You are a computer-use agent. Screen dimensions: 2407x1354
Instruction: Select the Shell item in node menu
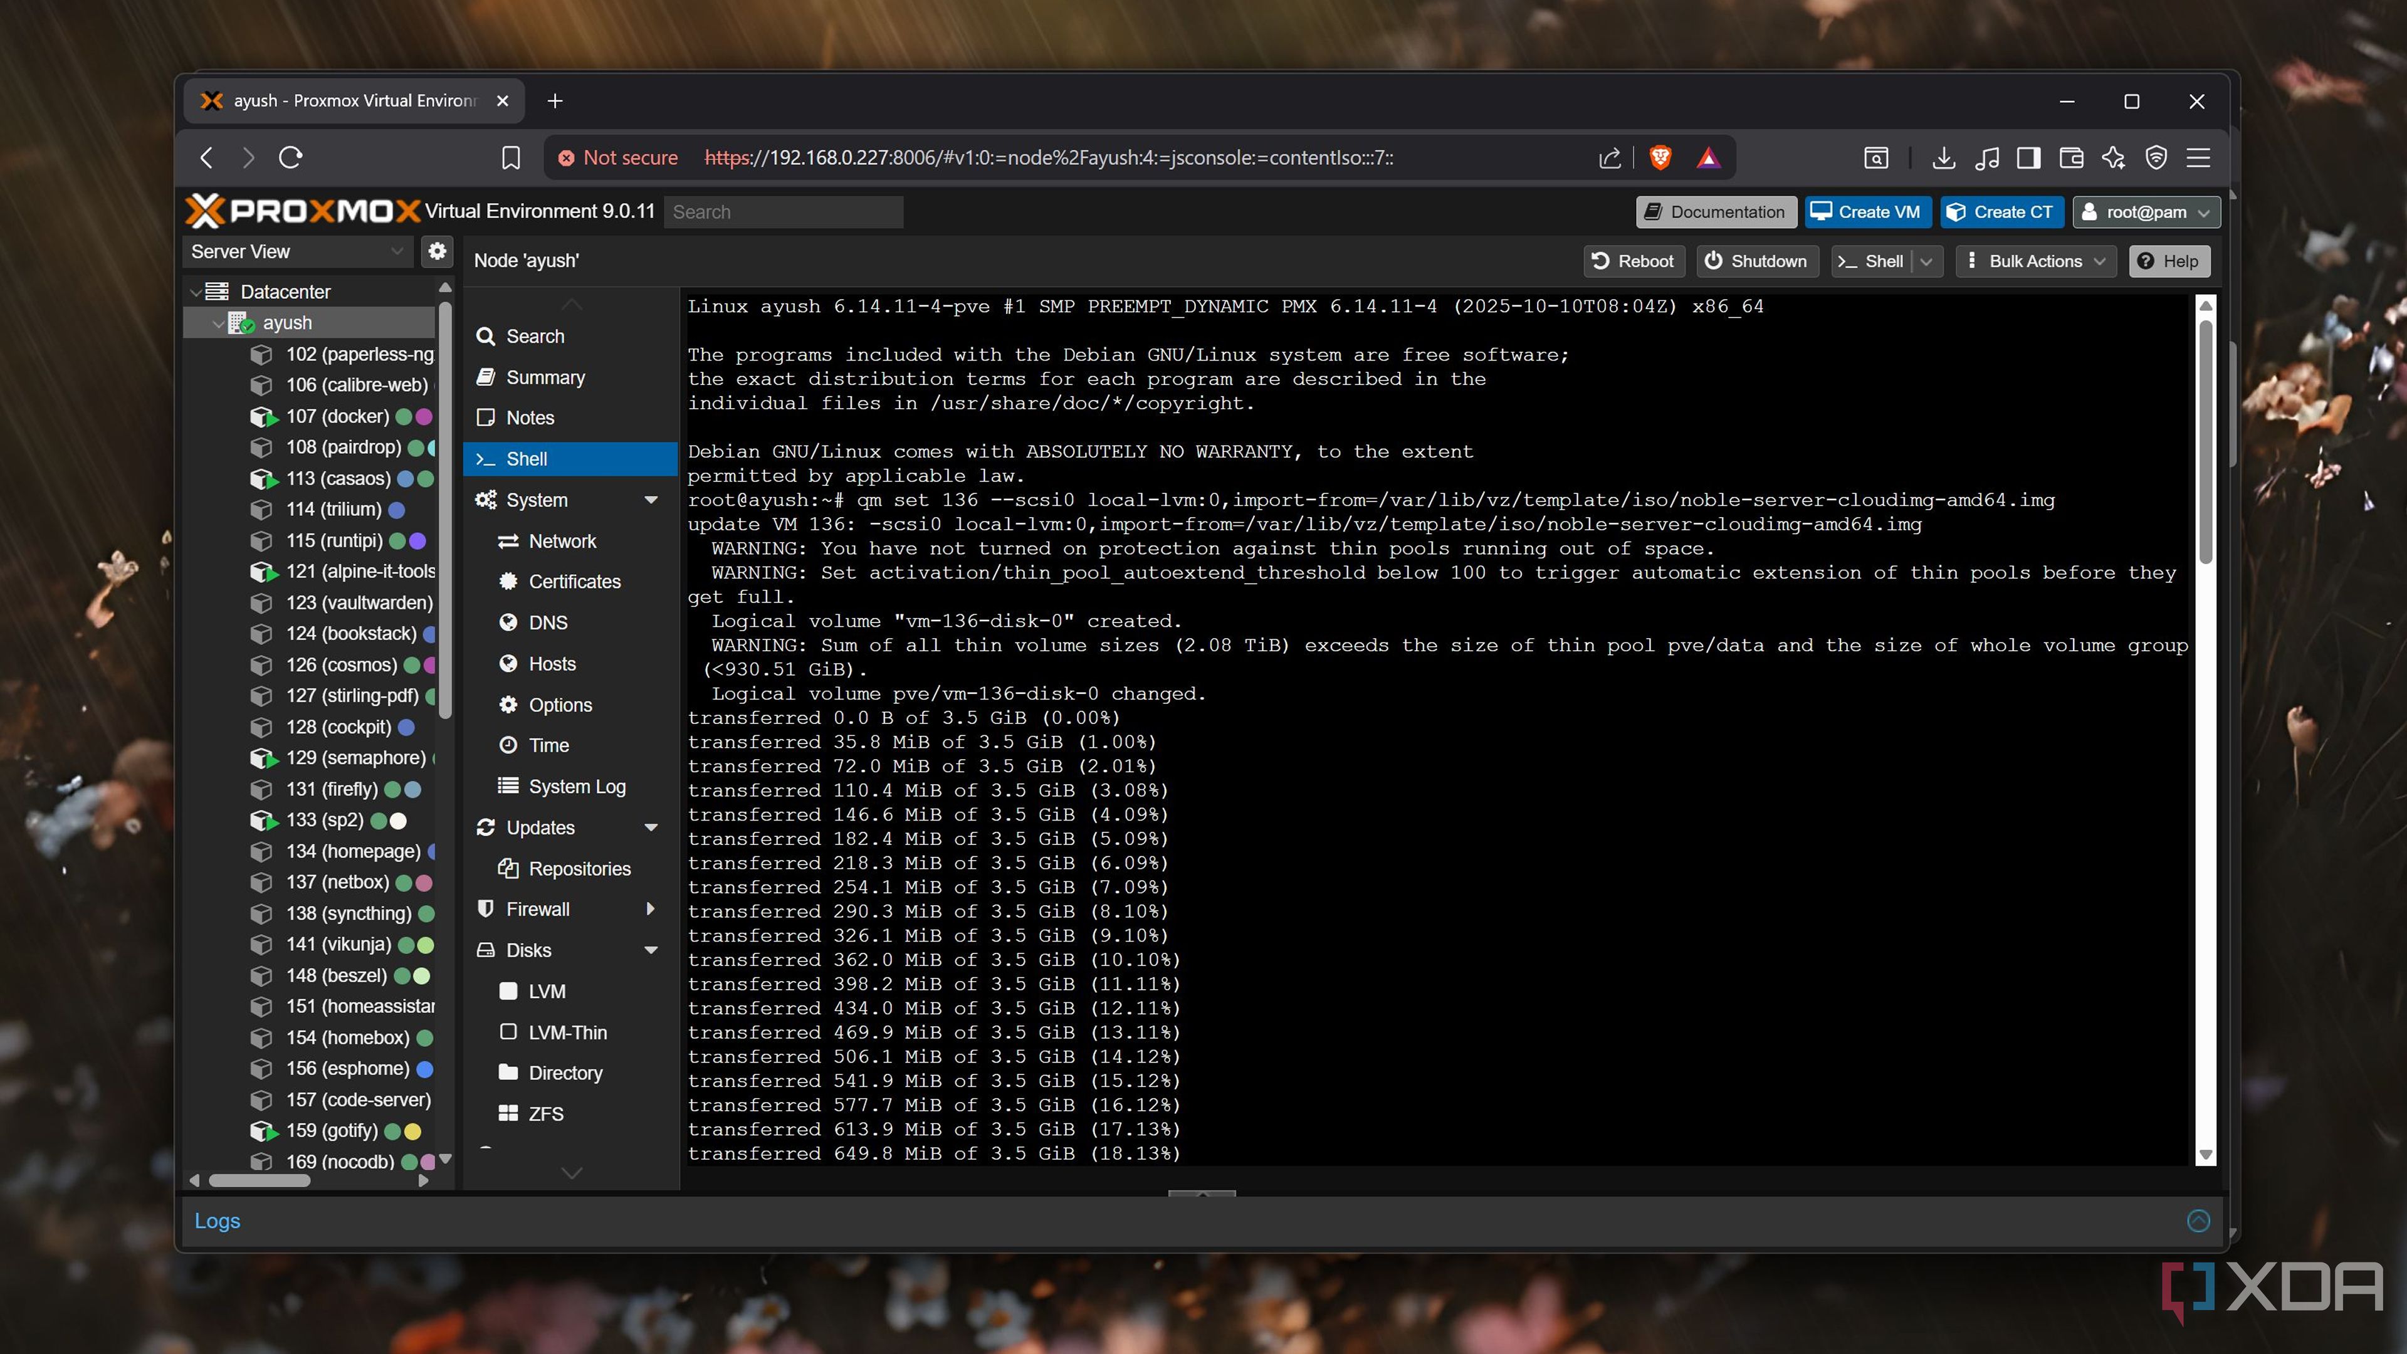(x=570, y=459)
